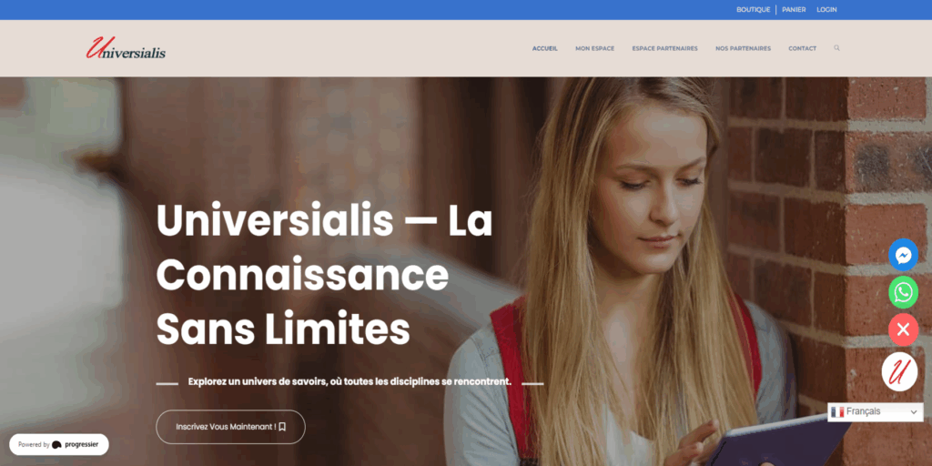Open the Messenger chat bubble
This screenshot has width=932, height=466.
point(903,255)
